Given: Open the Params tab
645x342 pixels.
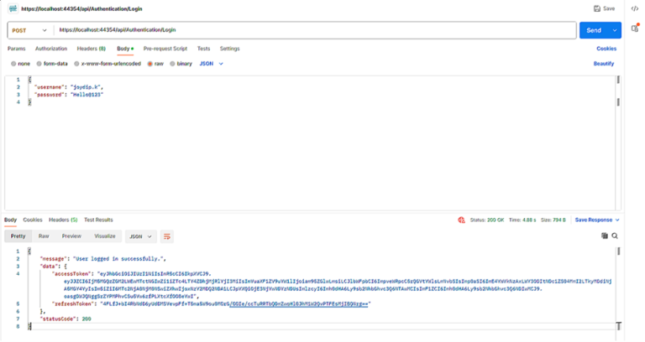Looking at the screenshot, I should click(17, 49).
